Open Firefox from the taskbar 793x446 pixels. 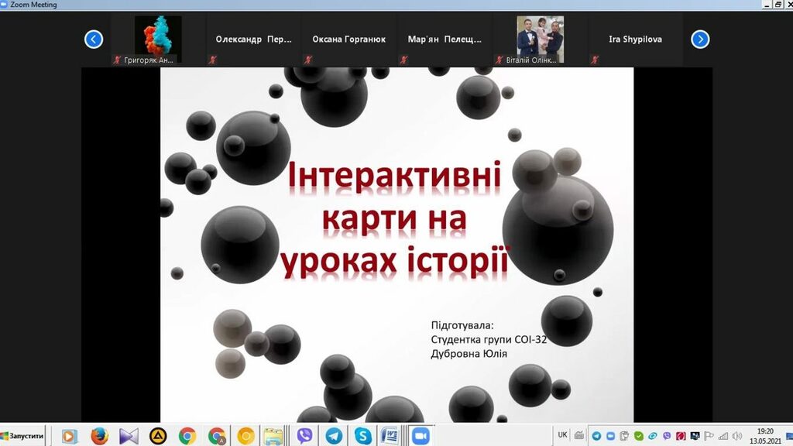click(x=99, y=436)
